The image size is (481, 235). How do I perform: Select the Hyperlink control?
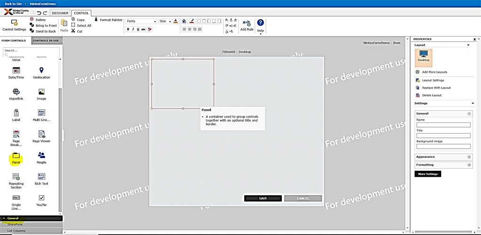pos(16,94)
